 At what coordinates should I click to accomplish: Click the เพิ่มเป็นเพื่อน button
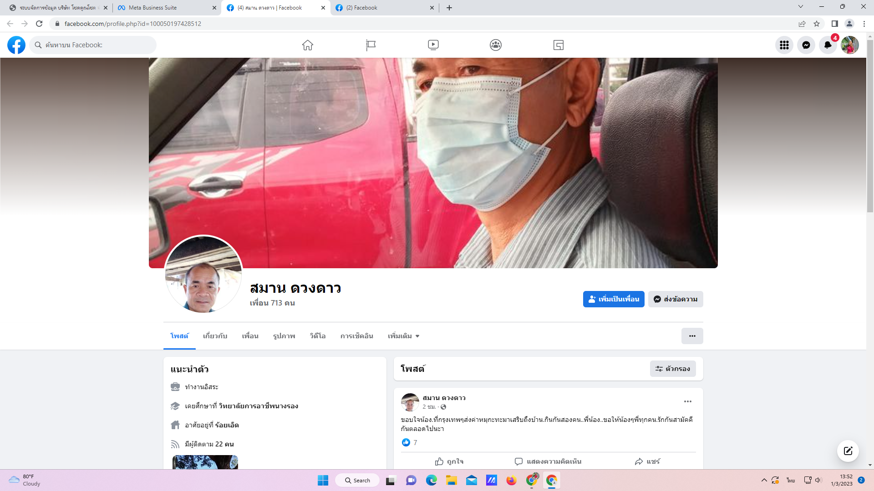[x=613, y=299]
